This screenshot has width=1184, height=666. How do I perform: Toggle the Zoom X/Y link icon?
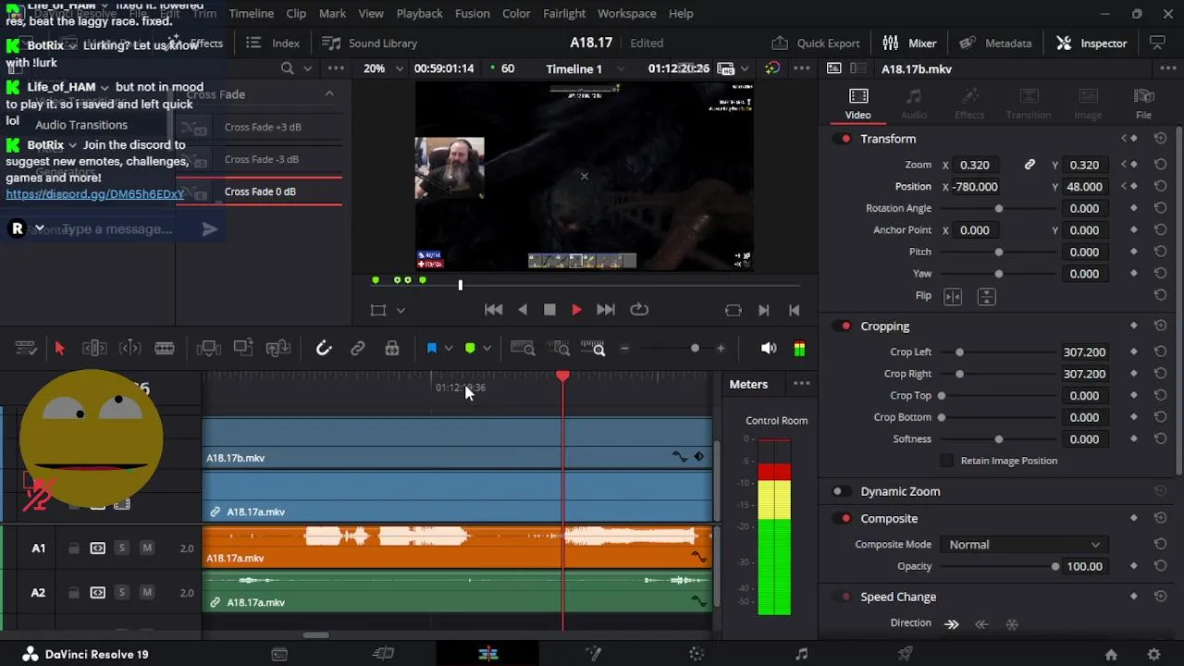pyautogui.click(x=1030, y=165)
